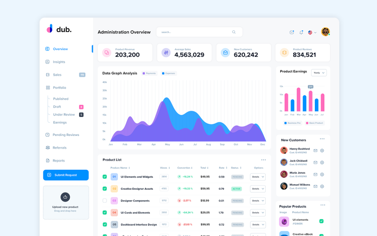Toggle checkbox for UI elements popular product
The image size is (377, 236).
pyautogui.click(x=321, y=221)
